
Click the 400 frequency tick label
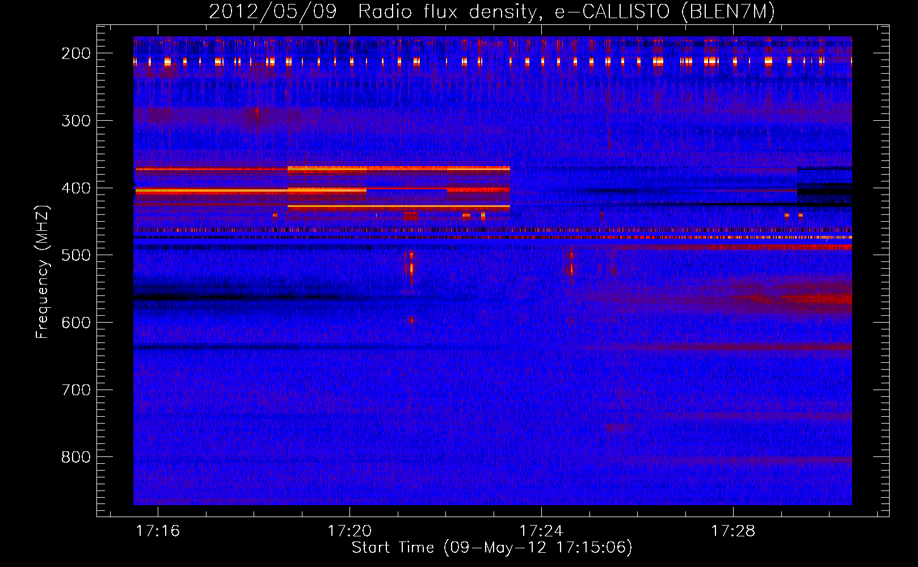(x=75, y=188)
